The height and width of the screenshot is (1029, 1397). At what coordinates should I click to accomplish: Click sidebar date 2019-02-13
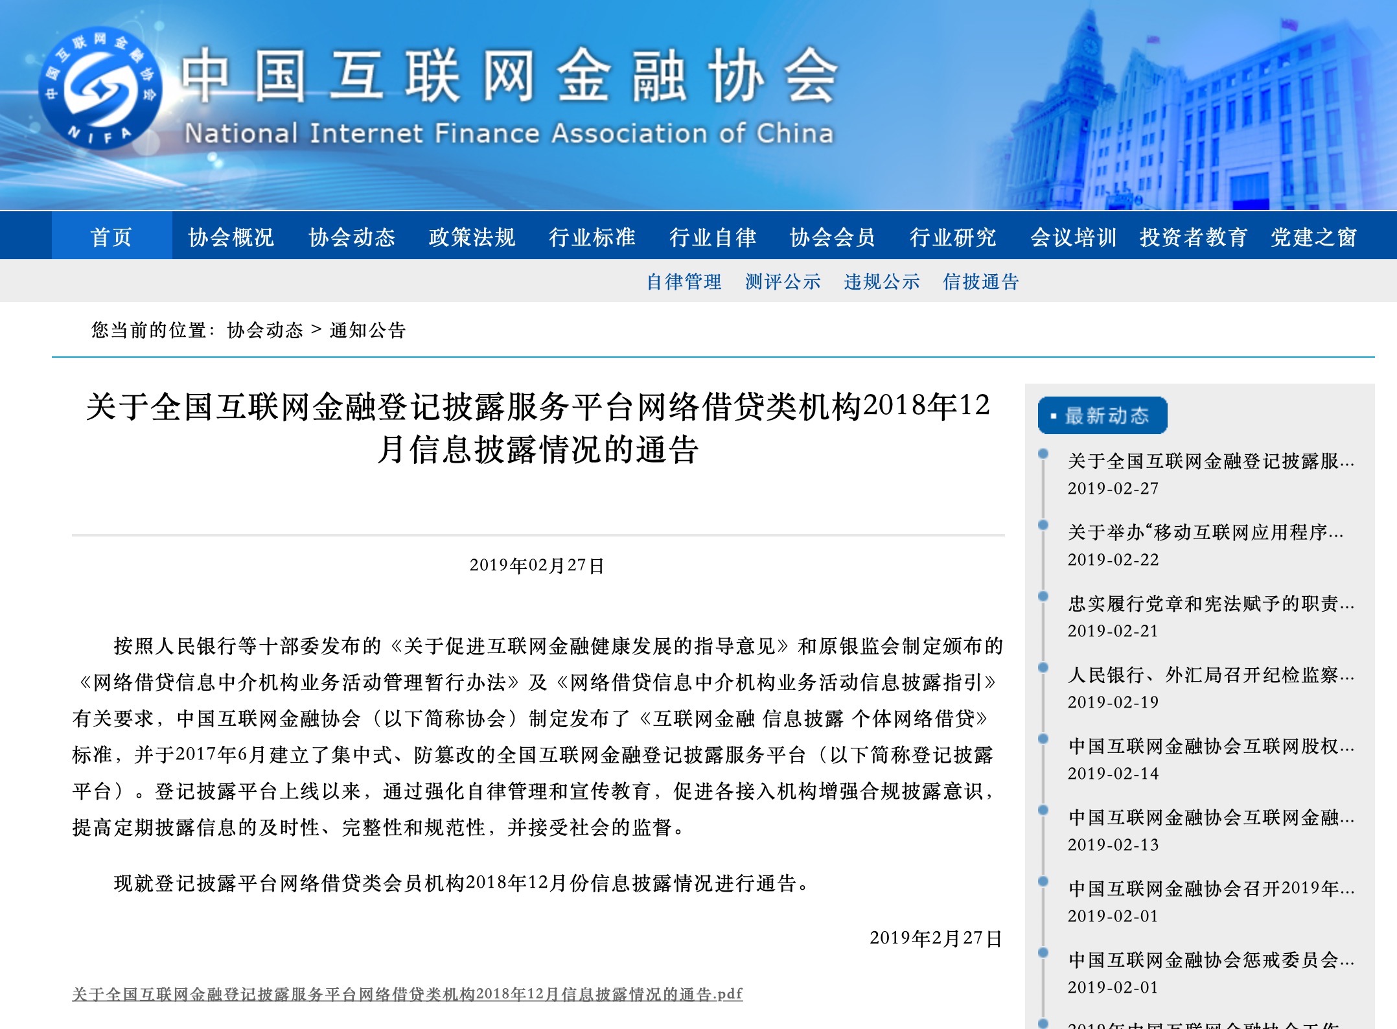click(x=1113, y=845)
